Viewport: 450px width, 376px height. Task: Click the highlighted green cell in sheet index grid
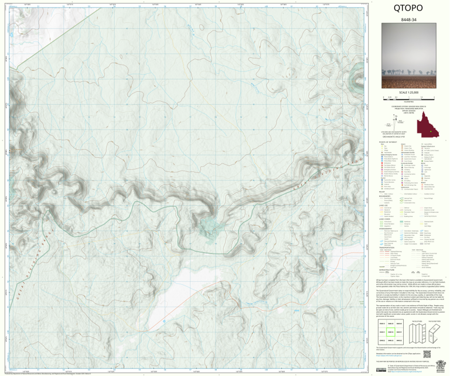tap(390, 332)
